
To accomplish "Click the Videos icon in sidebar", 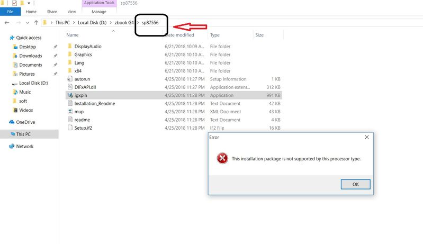I will [x=15, y=110].
